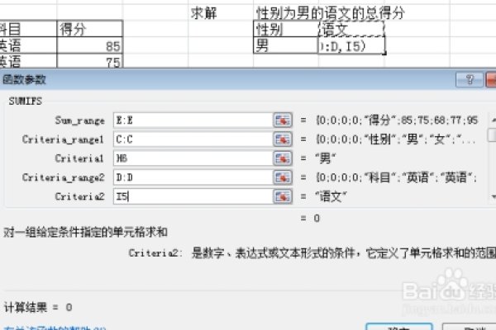Image resolution: width=496 pixels, height=330 pixels.
Task: Focus the Criteria_range2 input containing D:D
Action: (193, 177)
